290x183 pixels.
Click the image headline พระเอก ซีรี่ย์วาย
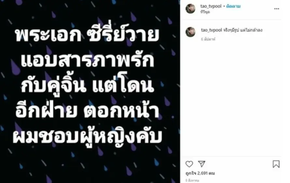(87, 35)
